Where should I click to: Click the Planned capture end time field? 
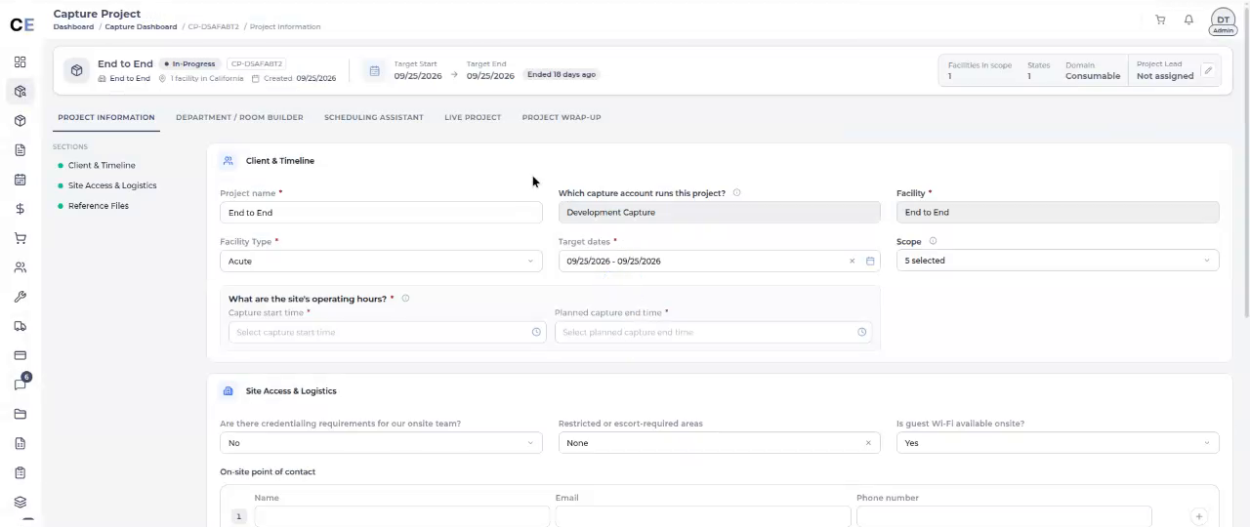point(714,332)
